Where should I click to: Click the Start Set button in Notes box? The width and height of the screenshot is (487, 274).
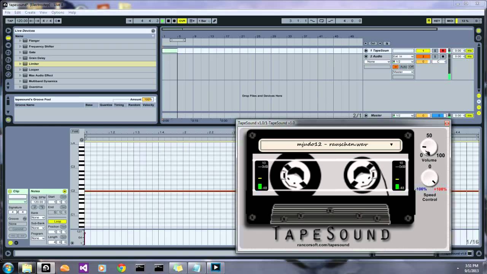[x=63, y=197]
